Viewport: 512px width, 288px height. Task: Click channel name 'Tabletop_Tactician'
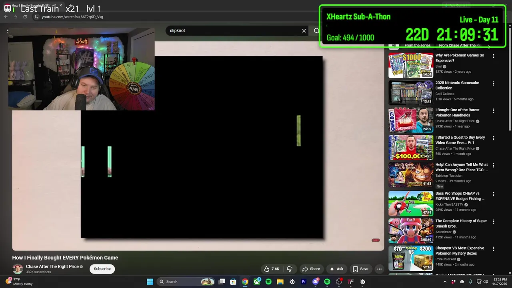[449, 176]
